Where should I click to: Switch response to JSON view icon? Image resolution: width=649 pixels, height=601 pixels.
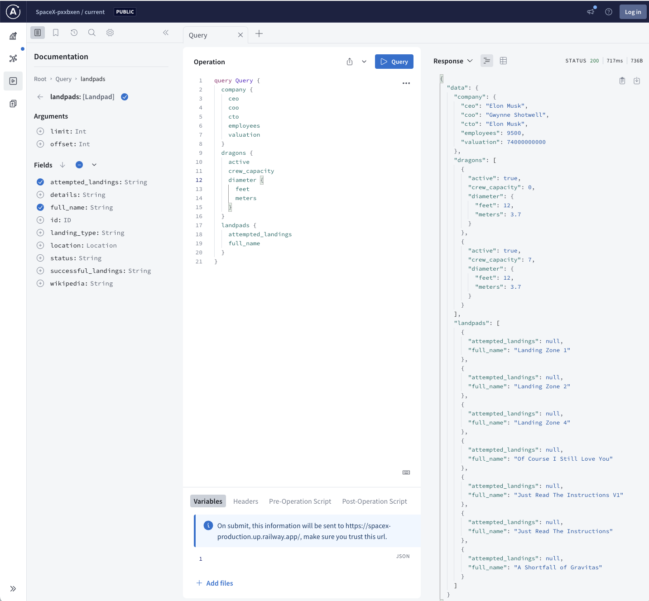487,61
